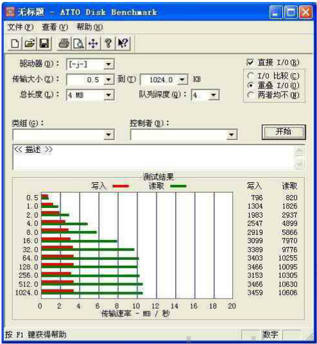Image resolution: width=317 pixels, height=344 pixels.
Task: Click inside the 描述 description text field
Action: pos(153,157)
